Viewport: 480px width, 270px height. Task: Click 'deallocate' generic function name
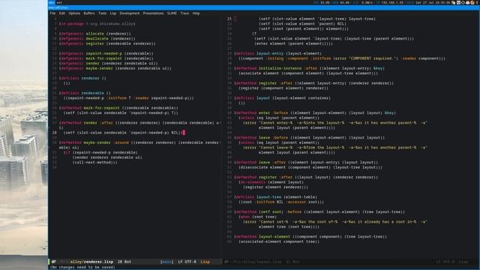coord(97,38)
